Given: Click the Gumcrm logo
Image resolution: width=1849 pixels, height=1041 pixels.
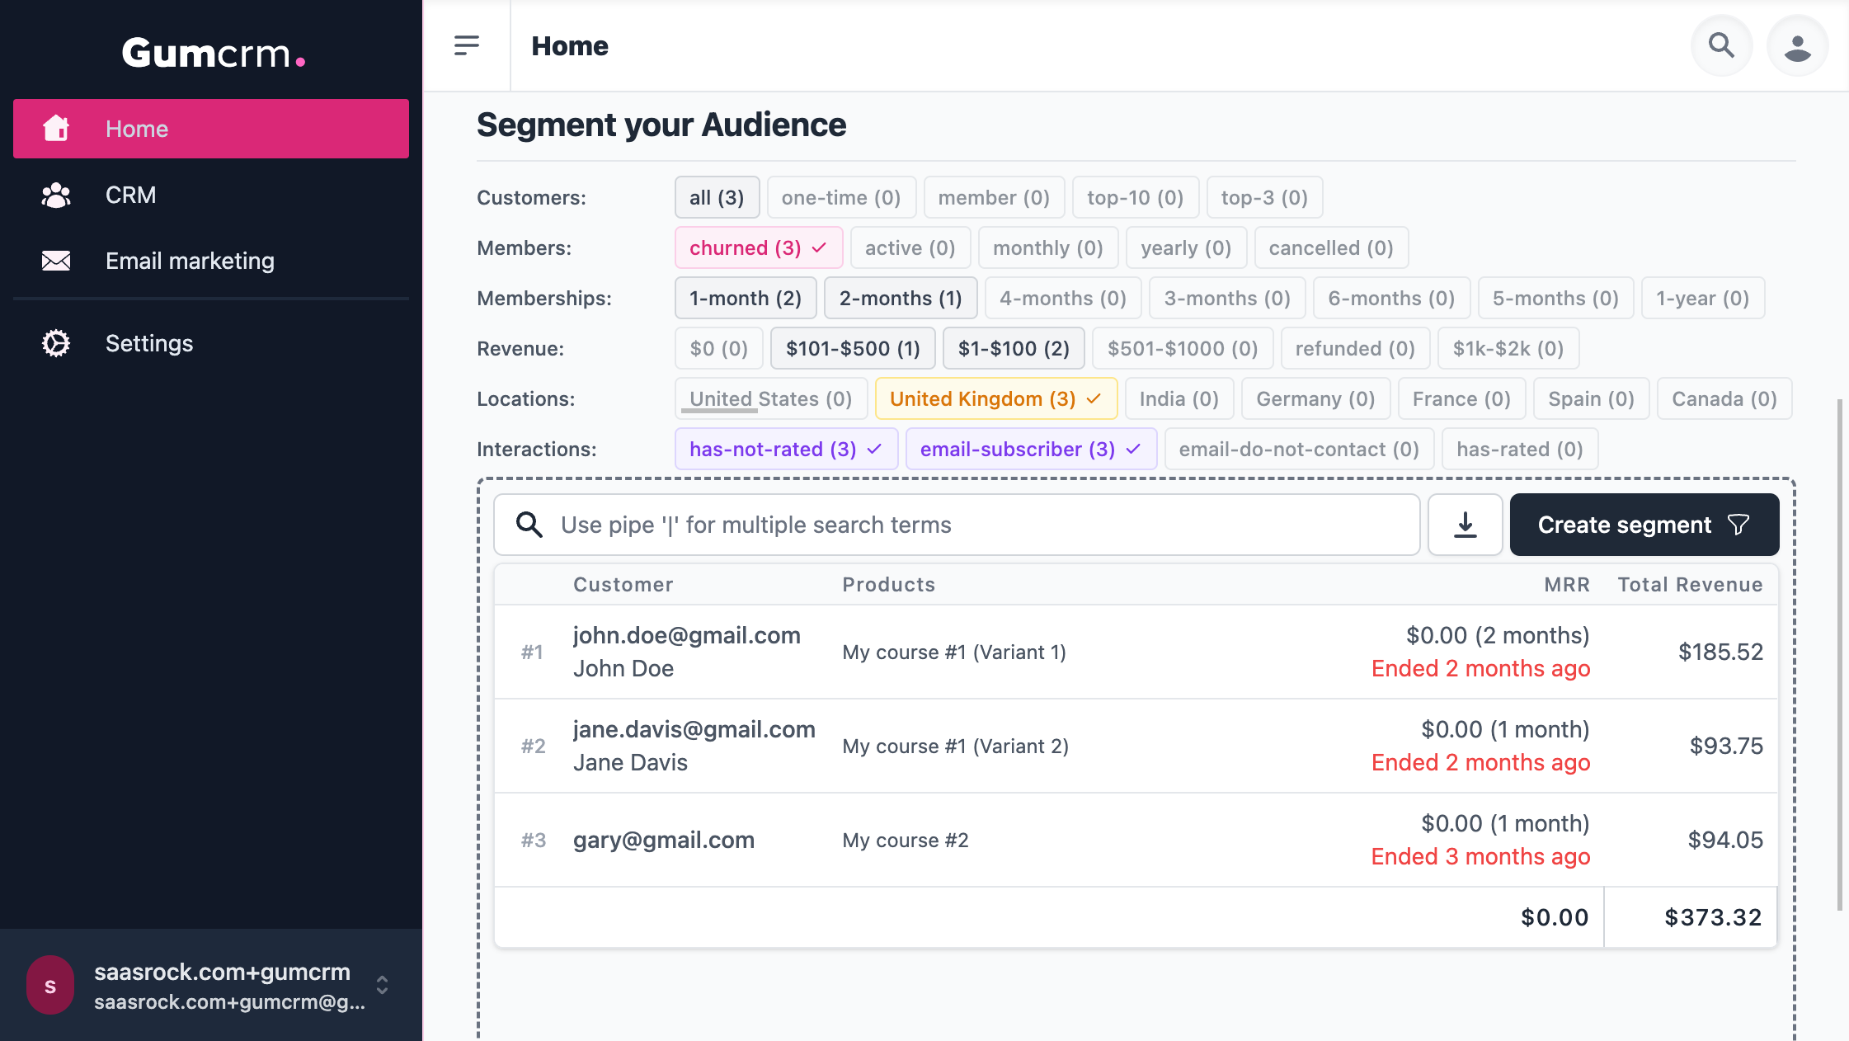Looking at the screenshot, I should pos(214,53).
